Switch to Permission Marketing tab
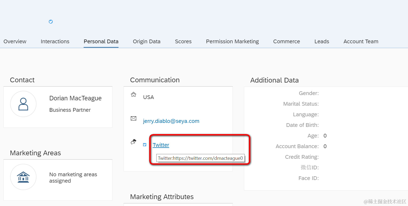This screenshot has height=206, width=408. 232,41
